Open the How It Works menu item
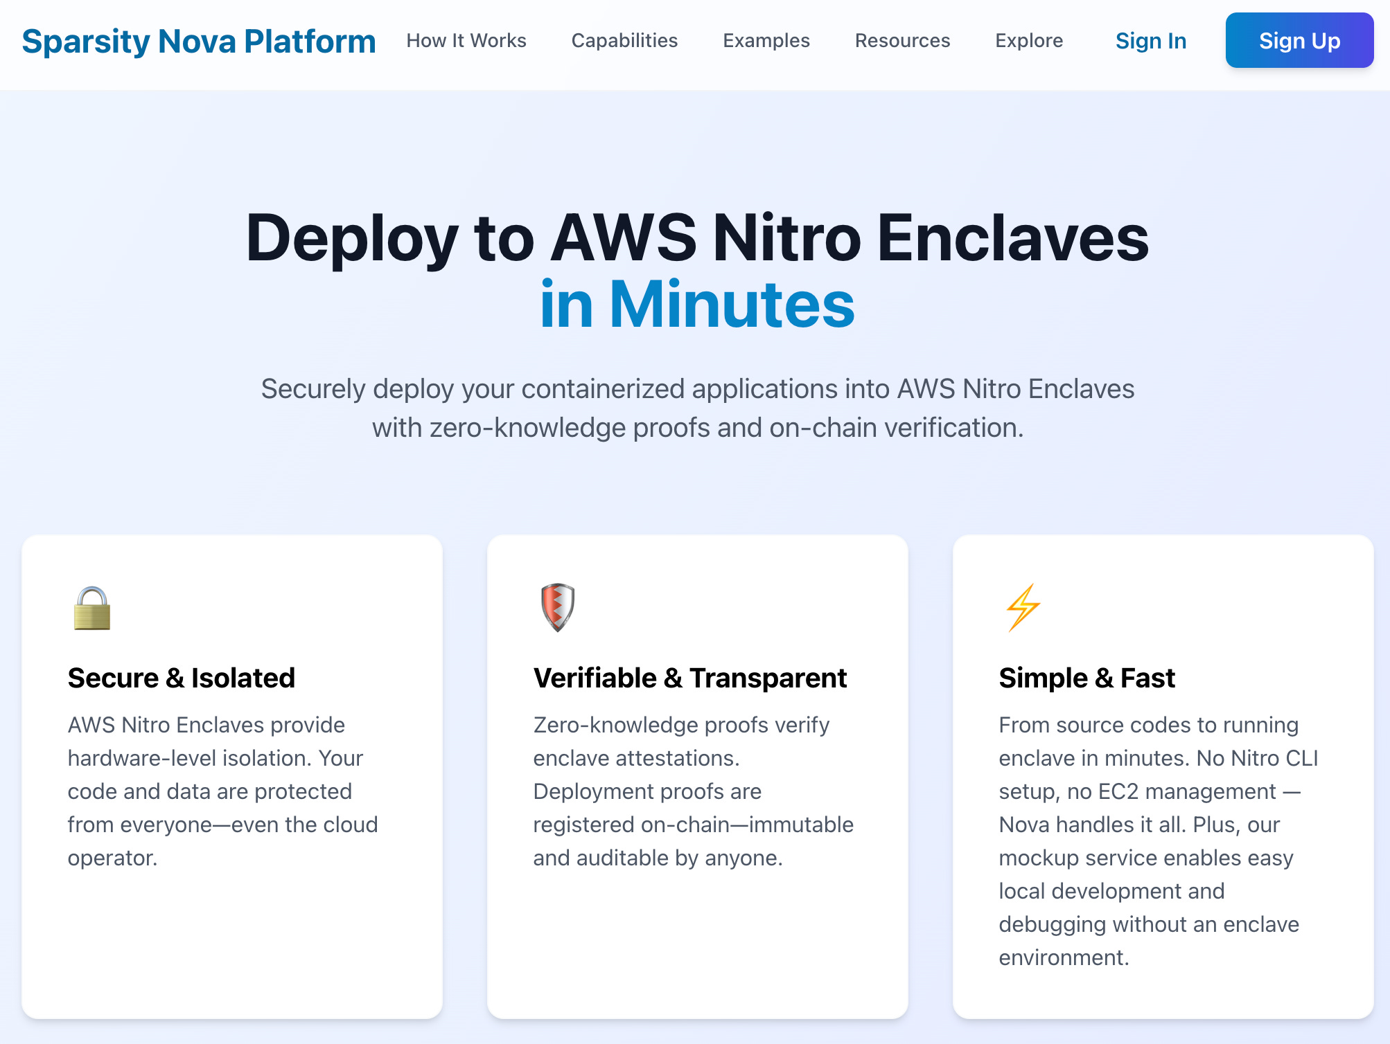Viewport: 1390px width, 1044px height. coord(466,41)
